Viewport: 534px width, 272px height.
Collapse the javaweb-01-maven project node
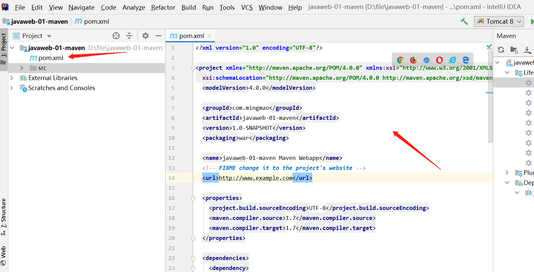click(x=12, y=48)
